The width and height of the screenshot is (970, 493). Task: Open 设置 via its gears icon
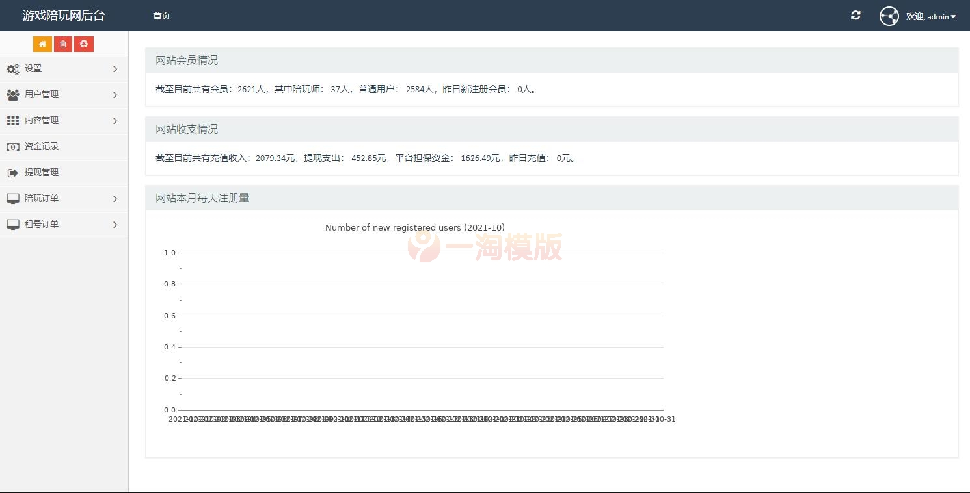coord(12,69)
